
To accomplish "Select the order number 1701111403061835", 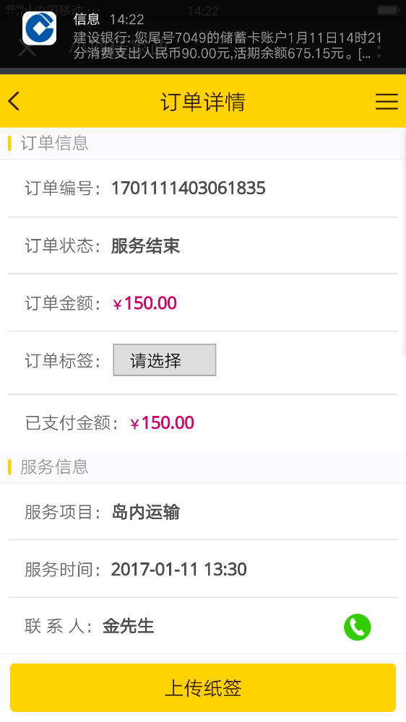I will [x=189, y=188].
